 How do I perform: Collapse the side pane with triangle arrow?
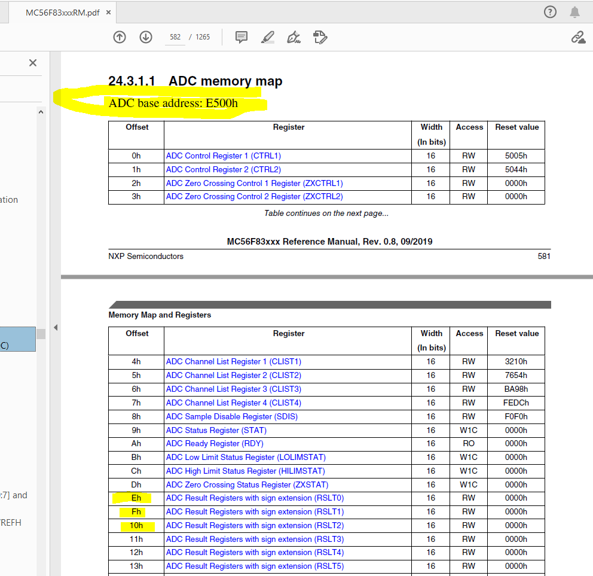point(56,327)
